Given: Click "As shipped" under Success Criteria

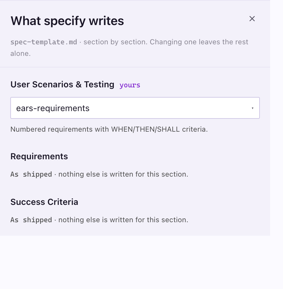Looking at the screenshot, I should pos(31,220).
